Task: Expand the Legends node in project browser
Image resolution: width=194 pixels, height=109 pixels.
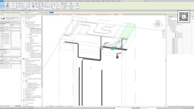Action: tap(22, 59)
